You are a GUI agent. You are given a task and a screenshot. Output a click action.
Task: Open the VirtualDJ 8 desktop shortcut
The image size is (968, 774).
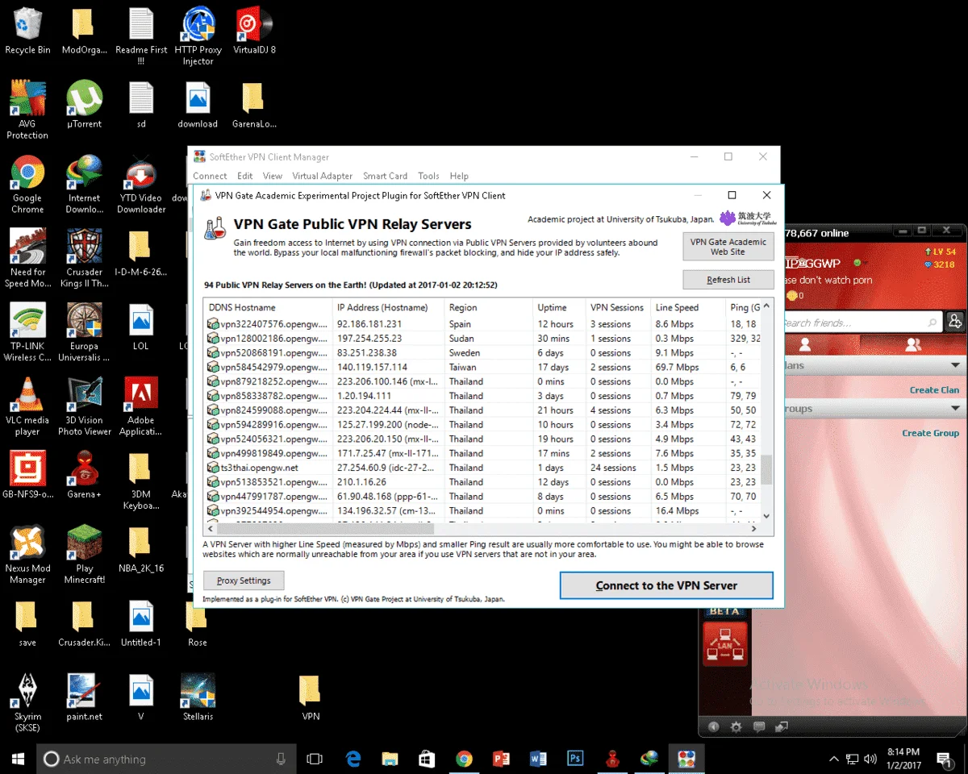click(x=254, y=32)
